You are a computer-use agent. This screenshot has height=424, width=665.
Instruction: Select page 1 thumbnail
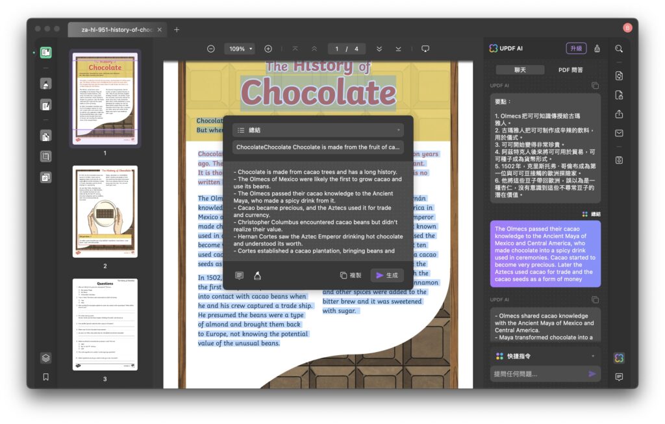(x=105, y=98)
